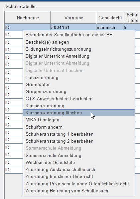Image resolution: width=140 pixels, height=199 pixels.
Task: Select 'Zuordnung Auslandsschulbesuch'
Action: 79,170
